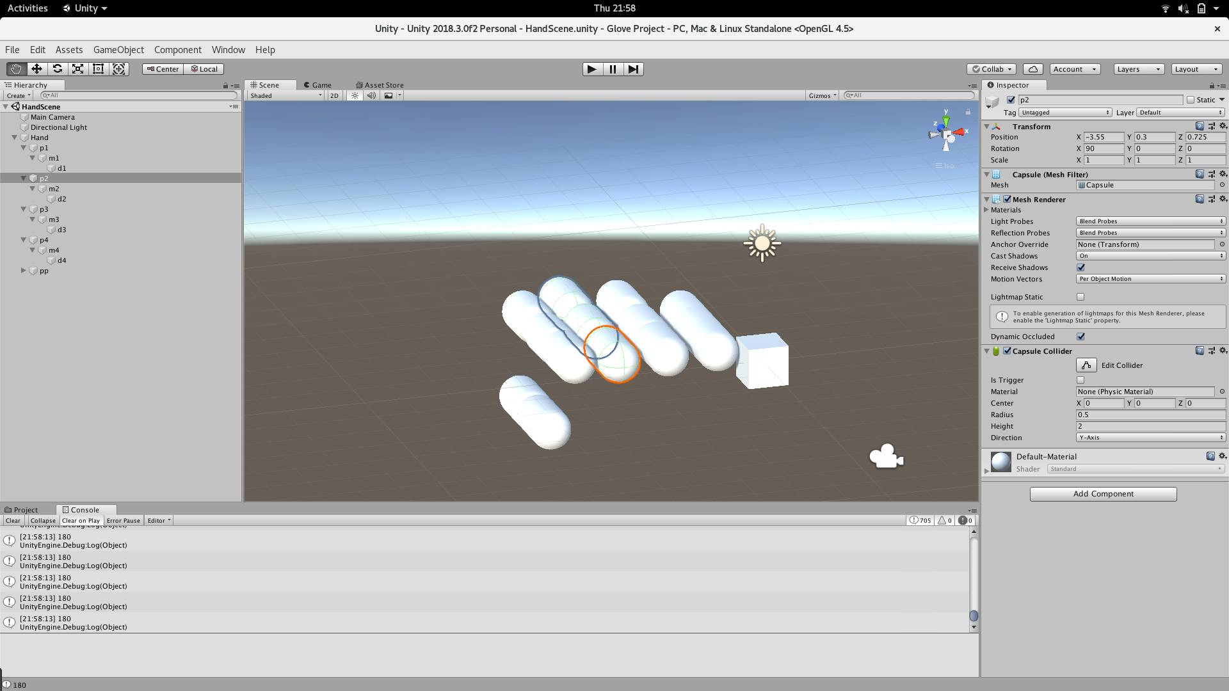
Task: Select the Move tool
Action: click(x=36, y=69)
